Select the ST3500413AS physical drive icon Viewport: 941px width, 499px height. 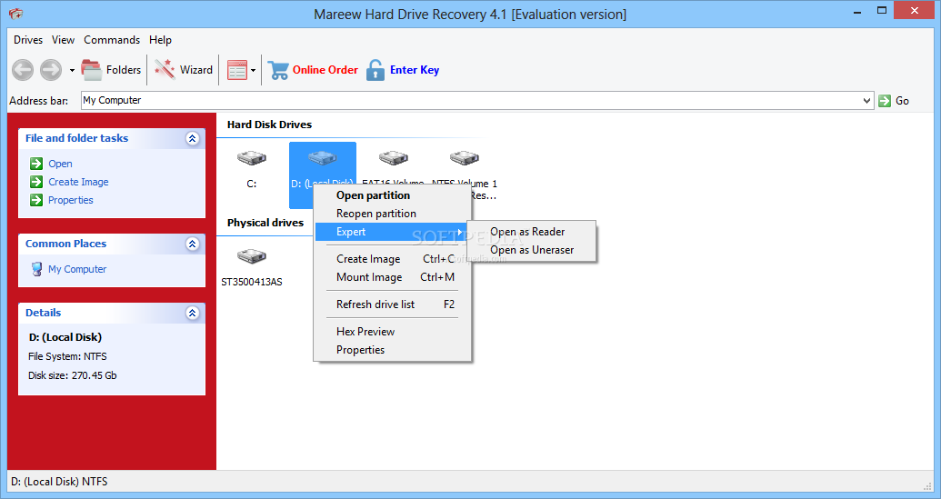pyautogui.click(x=252, y=256)
